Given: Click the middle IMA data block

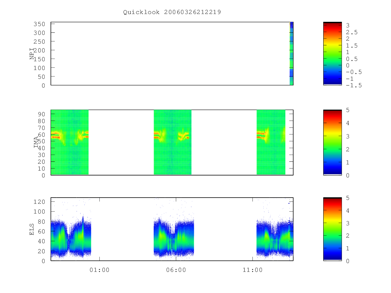Looking at the screenshot, I should [x=172, y=142].
